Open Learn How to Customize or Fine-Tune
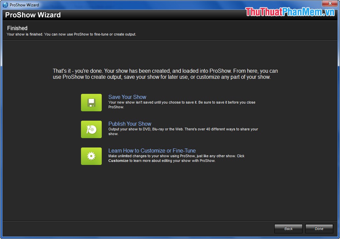This screenshot has width=340, height=239. [152, 151]
